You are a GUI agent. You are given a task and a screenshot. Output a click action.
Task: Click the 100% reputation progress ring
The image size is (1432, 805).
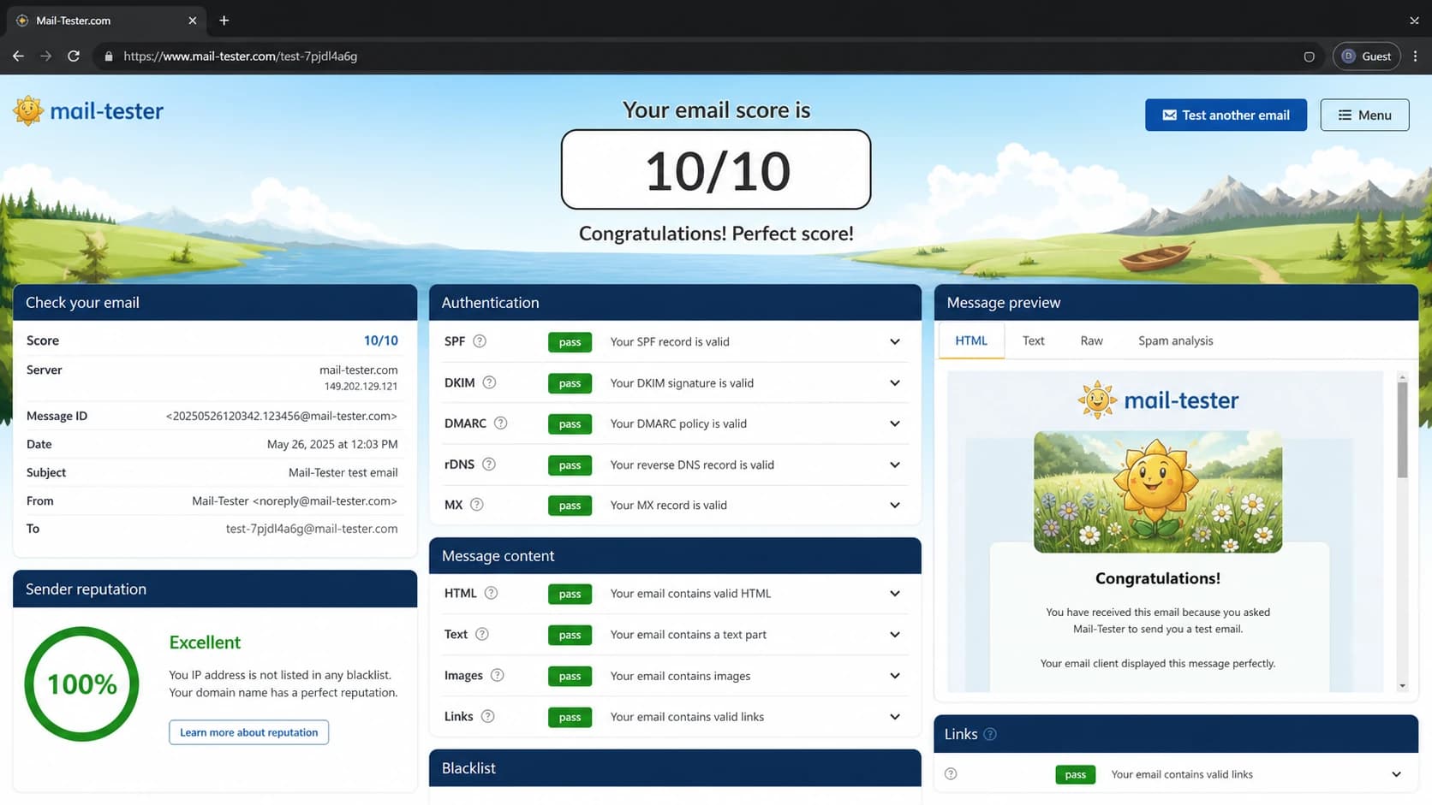click(81, 684)
